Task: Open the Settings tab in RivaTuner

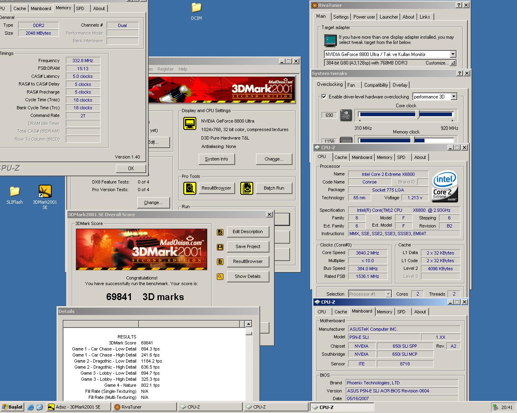Action: 341,17
